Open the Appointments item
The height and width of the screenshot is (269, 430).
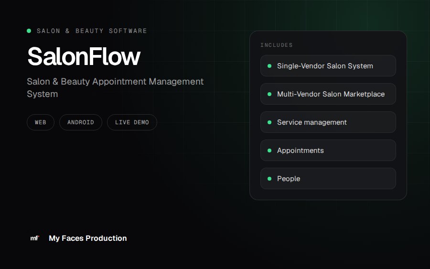(x=328, y=150)
